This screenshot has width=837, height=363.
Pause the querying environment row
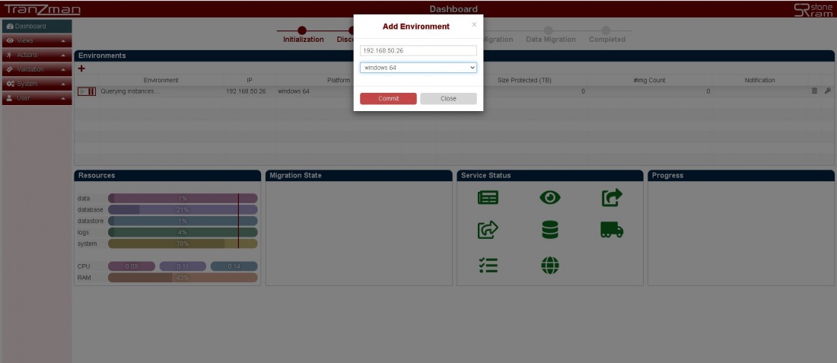pyautogui.click(x=92, y=91)
